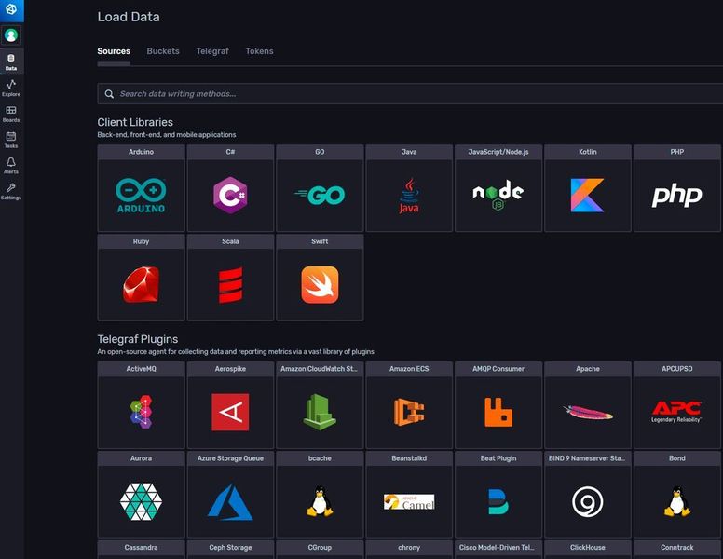Screen dimensions: 723x559
Task: Open Boards in sidebar
Action: point(11,114)
